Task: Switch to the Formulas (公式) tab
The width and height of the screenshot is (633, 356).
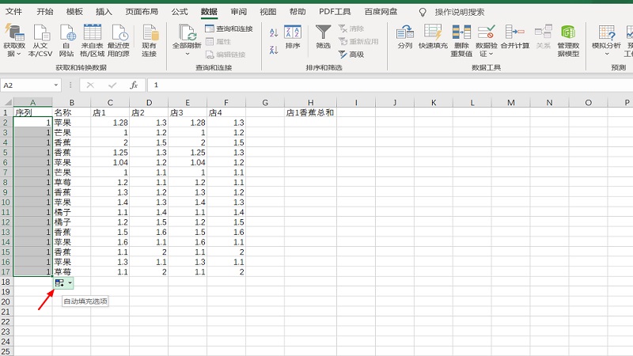Action: (x=180, y=12)
